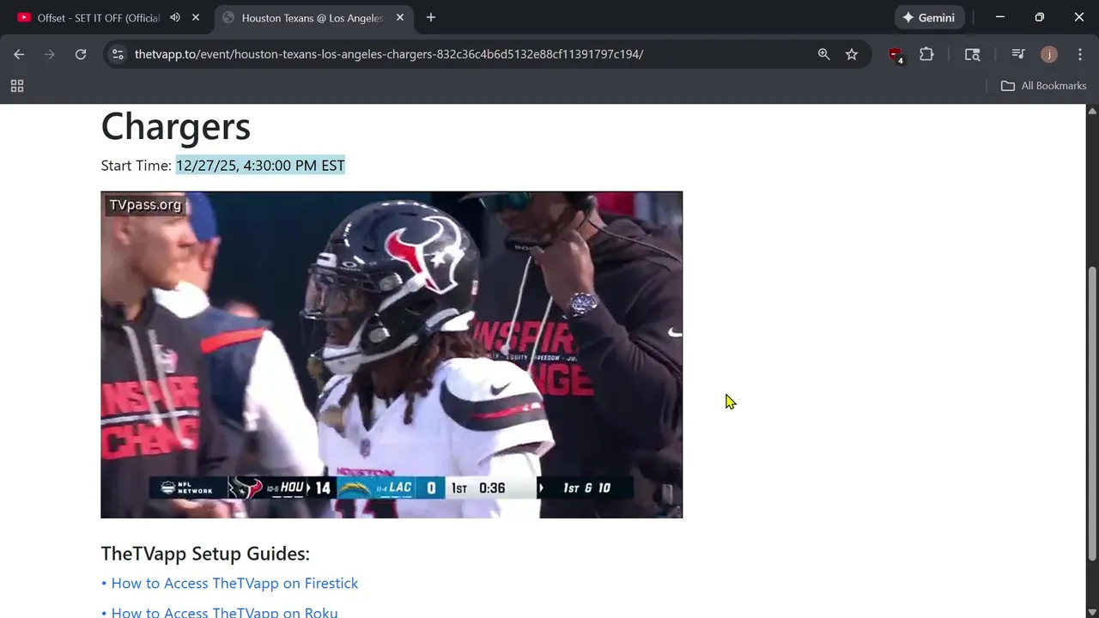Click the scrollbar down arrow
The image size is (1099, 618).
[1092, 611]
